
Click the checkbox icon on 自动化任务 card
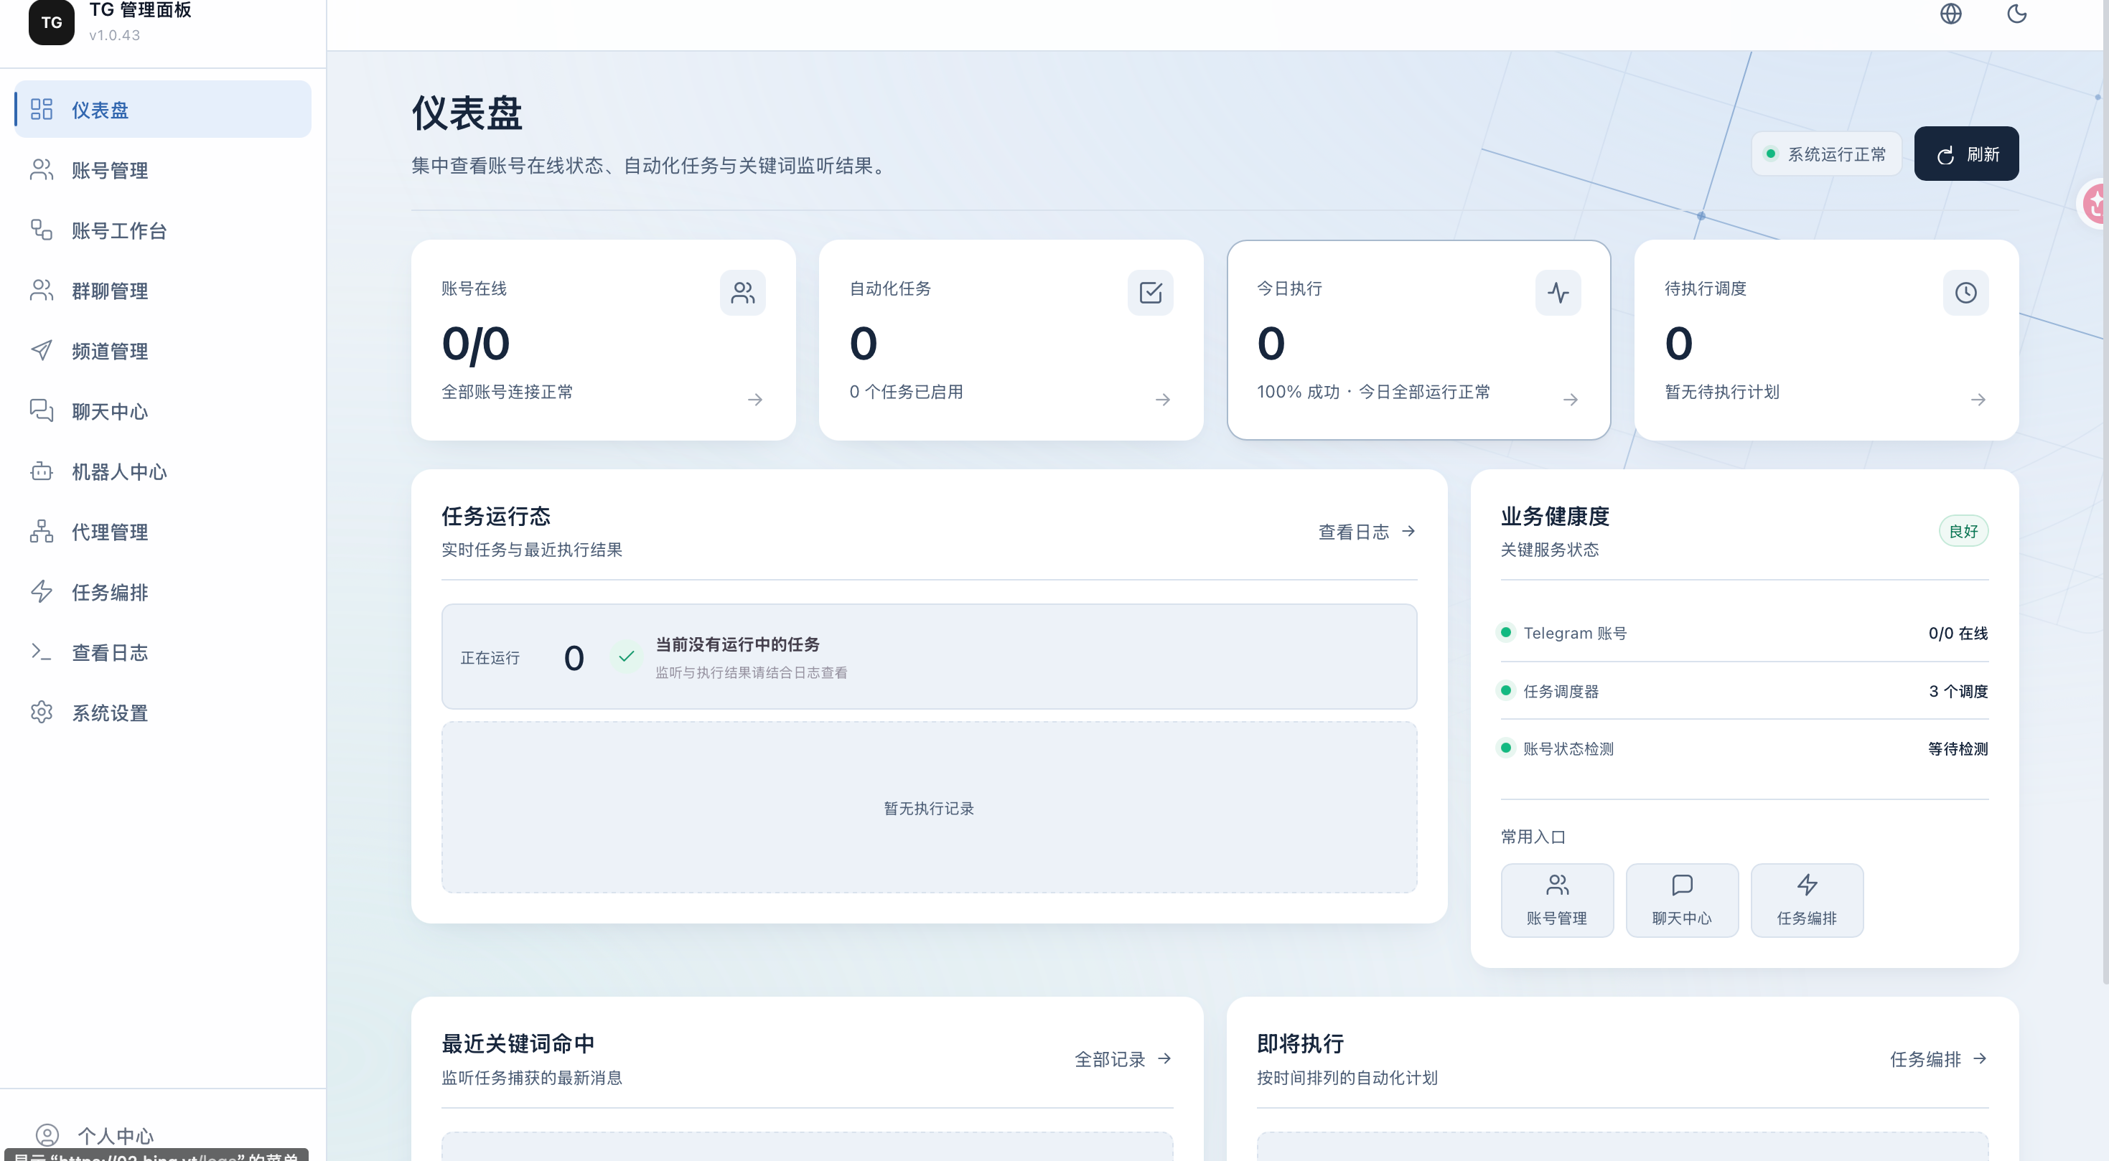tap(1150, 292)
